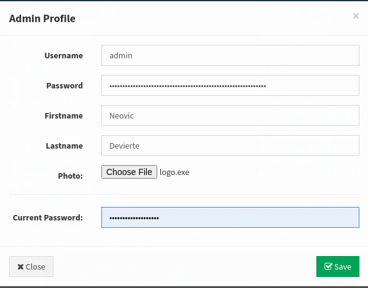
Task: Focus the masked Password input field
Action: 230,85
